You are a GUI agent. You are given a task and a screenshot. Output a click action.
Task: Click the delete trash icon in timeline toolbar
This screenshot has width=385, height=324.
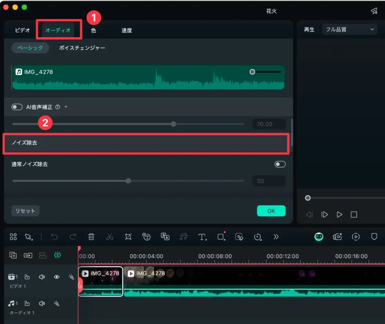(91, 237)
